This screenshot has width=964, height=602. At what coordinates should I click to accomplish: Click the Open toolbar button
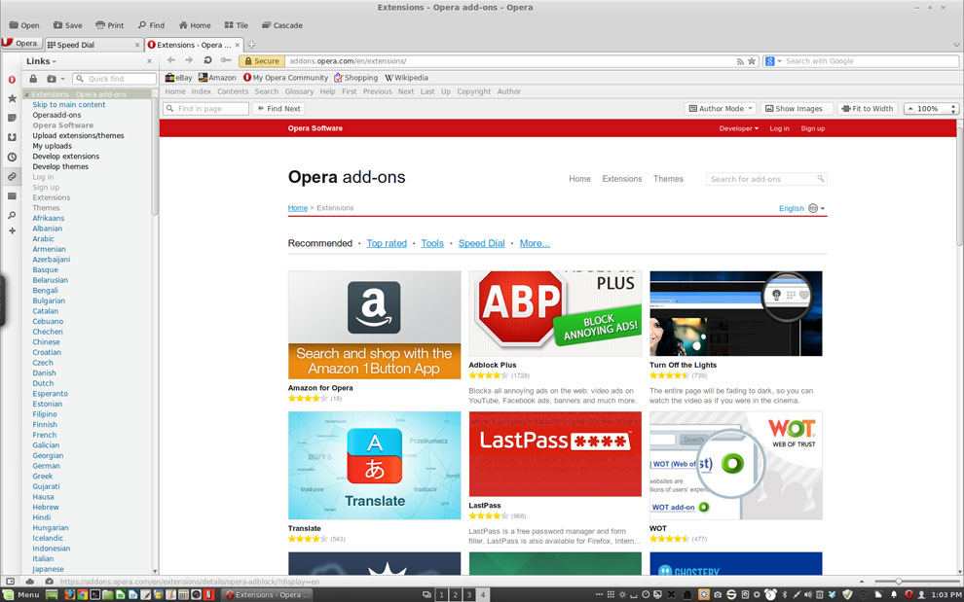(24, 25)
